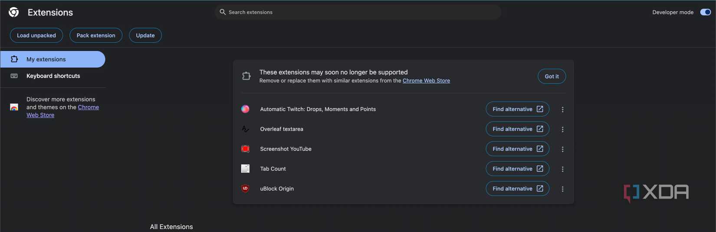Click the puzzle icon beside My extensions
Image resolution: width=716 pixels, height=232 pixels.
click(14, 59)
